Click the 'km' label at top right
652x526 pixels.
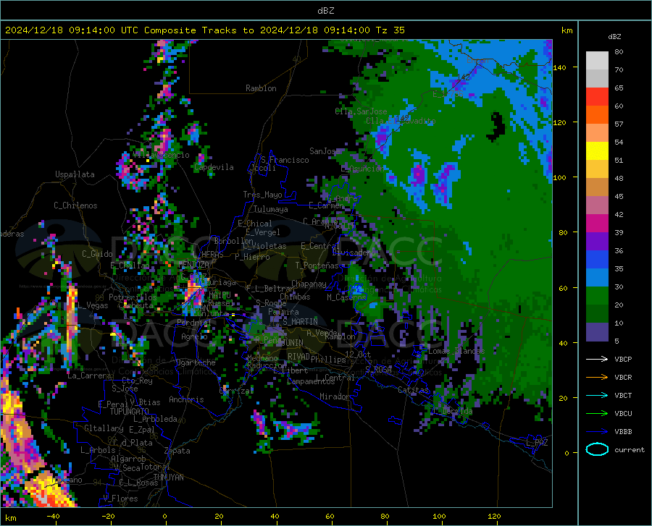pyautogui.click(x=567, y=30)
